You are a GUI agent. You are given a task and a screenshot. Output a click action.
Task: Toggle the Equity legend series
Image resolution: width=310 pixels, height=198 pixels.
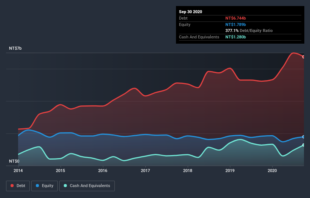(45, 186)
